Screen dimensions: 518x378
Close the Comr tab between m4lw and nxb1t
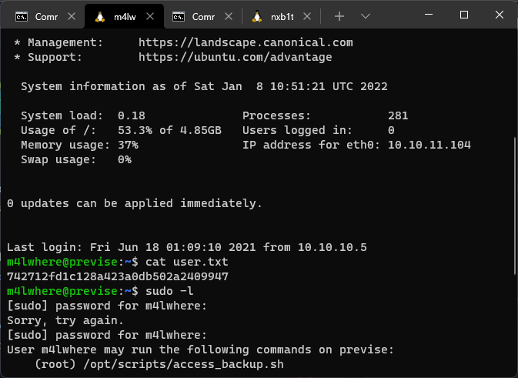point(229,15)
